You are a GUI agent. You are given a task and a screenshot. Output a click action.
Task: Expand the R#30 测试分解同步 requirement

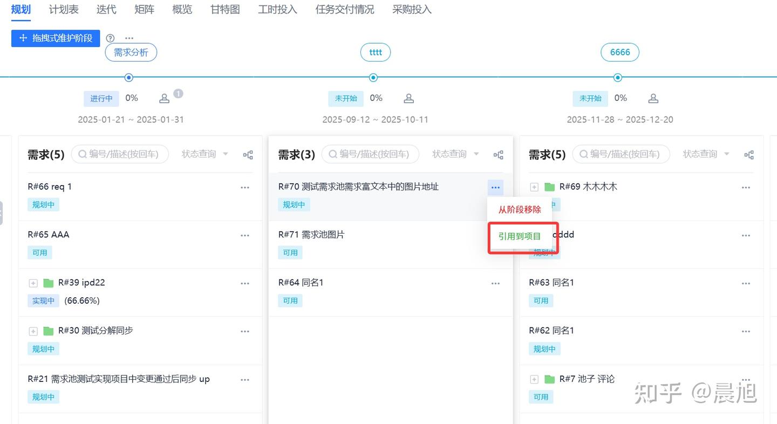click(33, 331)
